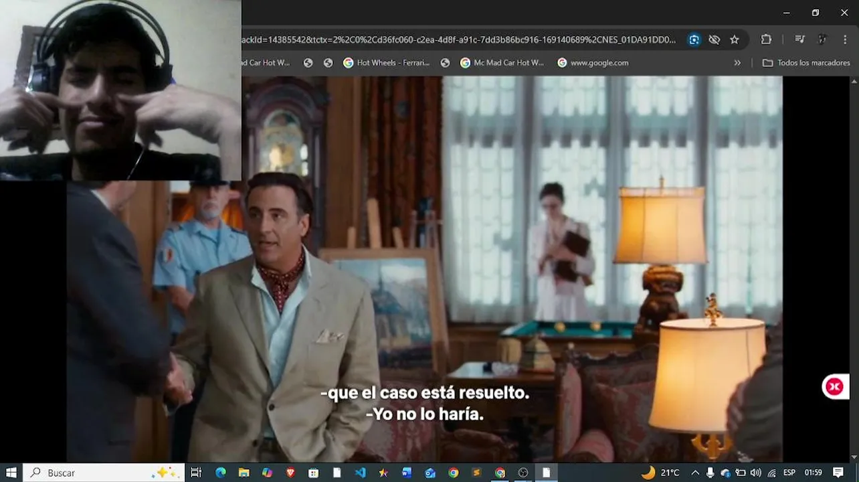Open the 01:59 clock calendar flyout
This screenshot has height=482, width=859.
pyautogui.click(x=813, y=473)
